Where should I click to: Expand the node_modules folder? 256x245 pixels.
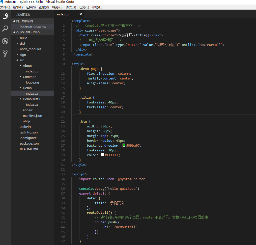point(33,49)
